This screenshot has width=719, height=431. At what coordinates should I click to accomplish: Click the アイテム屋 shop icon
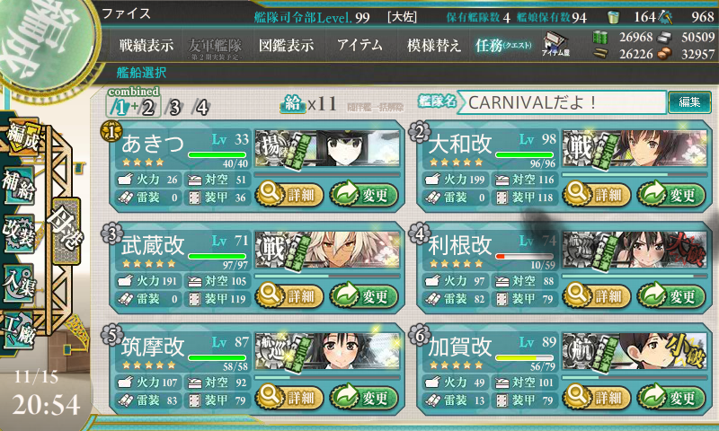(x=555, y=44)
